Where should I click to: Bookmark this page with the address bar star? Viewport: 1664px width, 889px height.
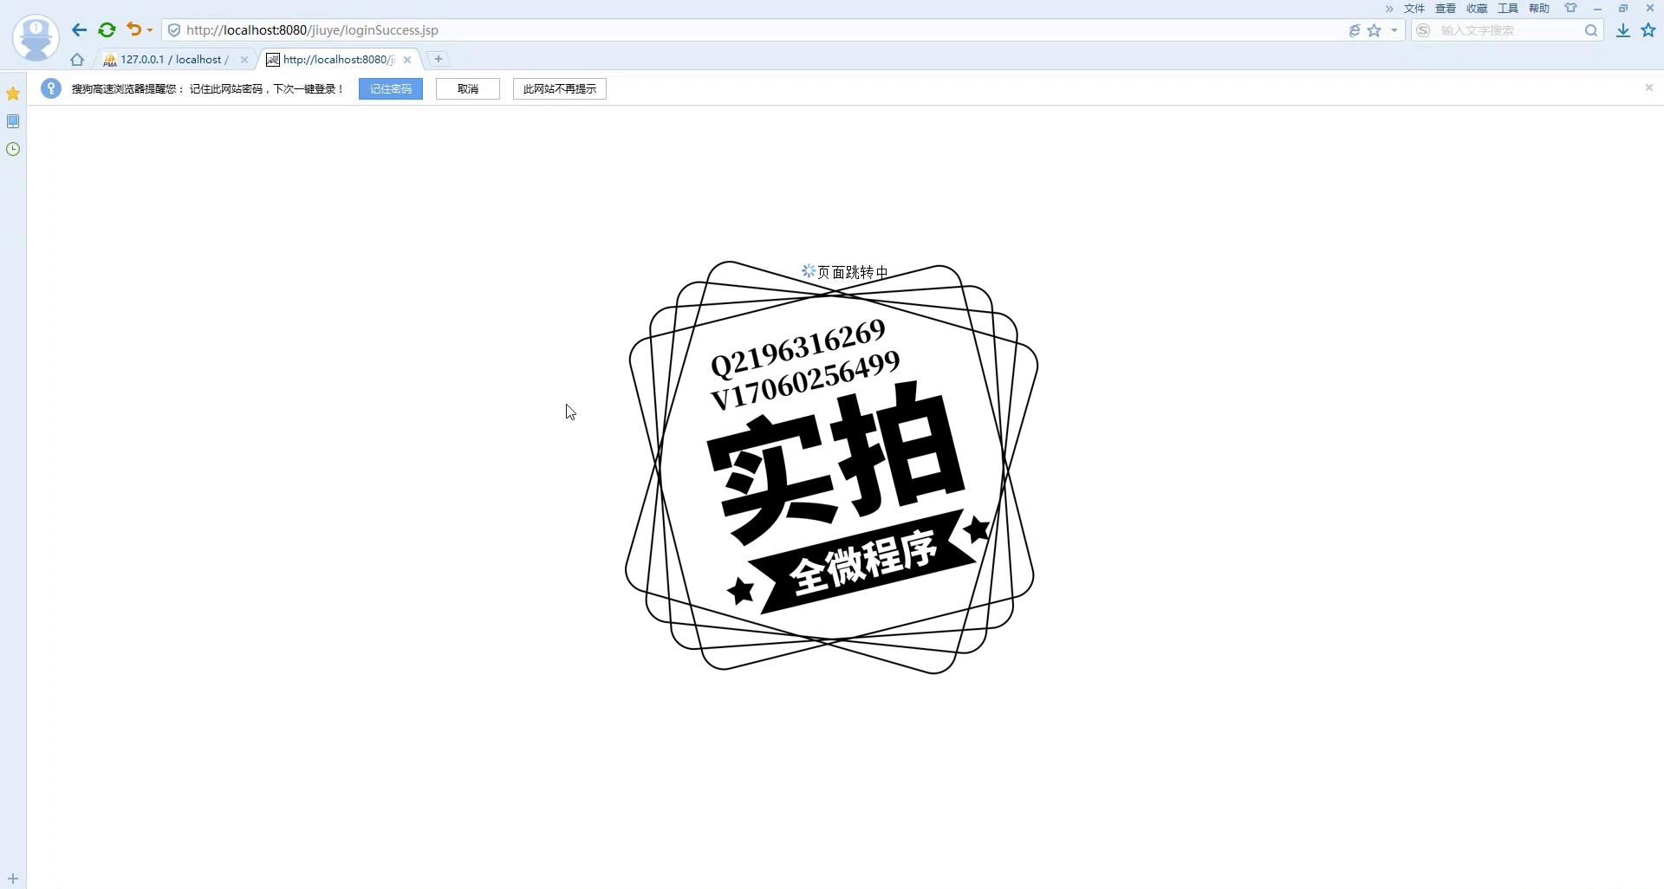click(1375, 30)
